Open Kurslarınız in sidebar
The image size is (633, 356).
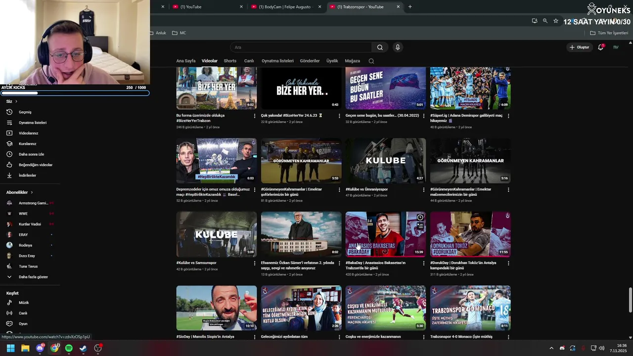[x=27, y=144]
